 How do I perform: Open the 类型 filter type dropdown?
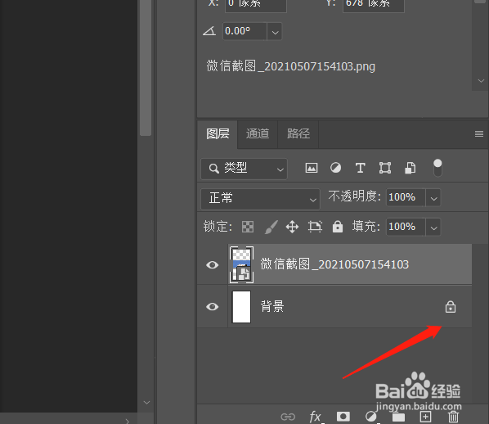pyautogui.click(x=244, y=169)
